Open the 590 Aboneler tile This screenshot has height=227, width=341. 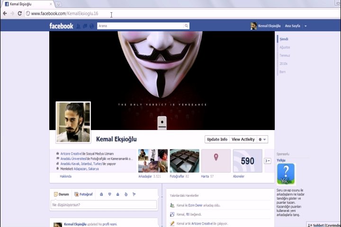(248, 161)
